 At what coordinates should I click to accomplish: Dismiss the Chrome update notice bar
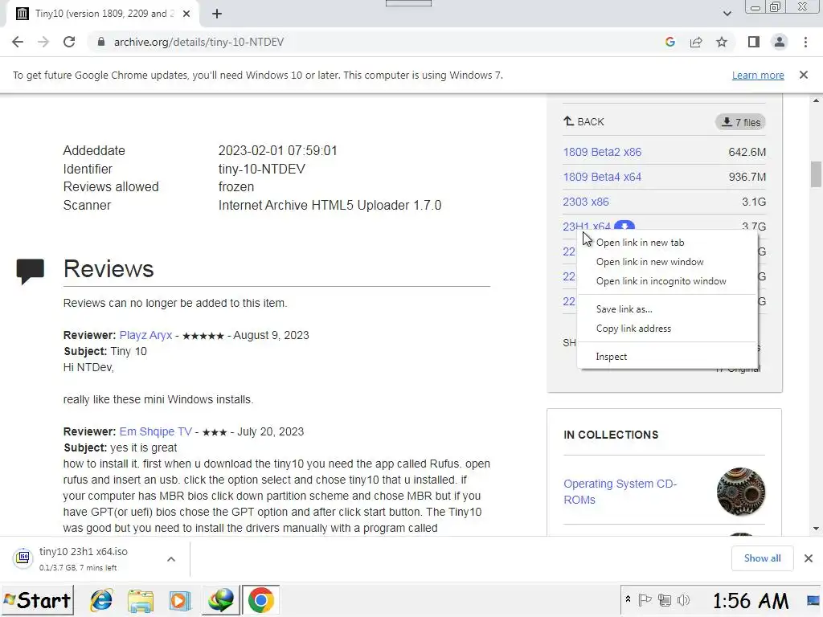click(x=804, y=75)
